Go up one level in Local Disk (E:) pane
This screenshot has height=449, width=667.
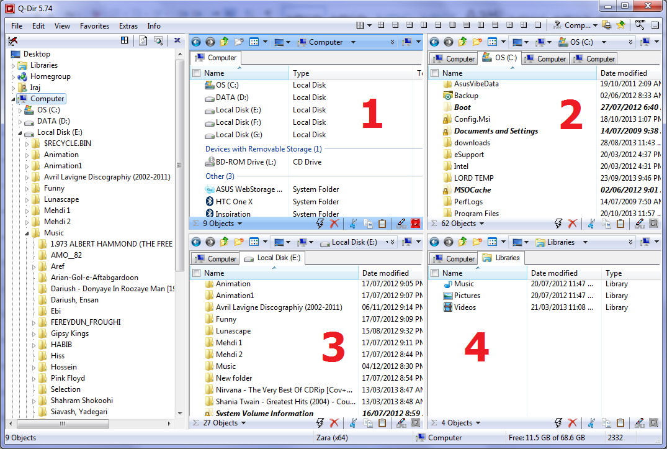[x=224, y=242]
